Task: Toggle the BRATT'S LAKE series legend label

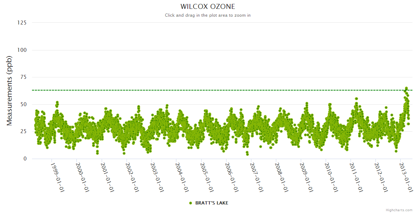Action: click(212, 203)
